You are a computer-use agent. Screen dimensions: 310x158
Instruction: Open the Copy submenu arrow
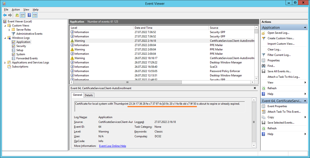(x=305, y=117)
